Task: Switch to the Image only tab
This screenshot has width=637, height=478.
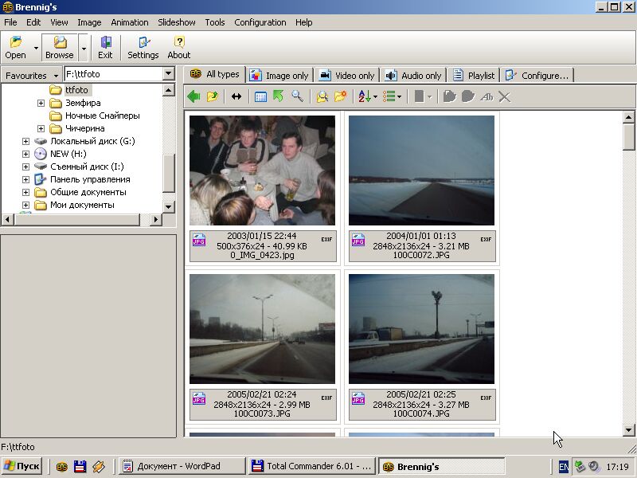Action: click(x=279, y=75)
